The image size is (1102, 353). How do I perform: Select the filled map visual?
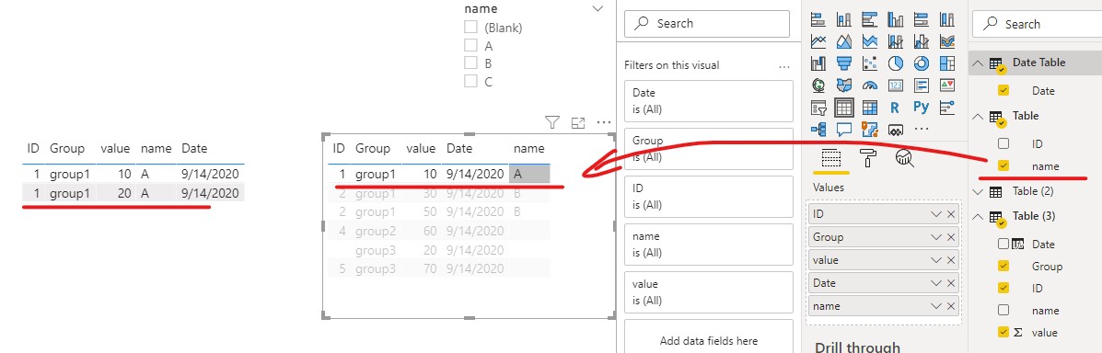(844, 85)
